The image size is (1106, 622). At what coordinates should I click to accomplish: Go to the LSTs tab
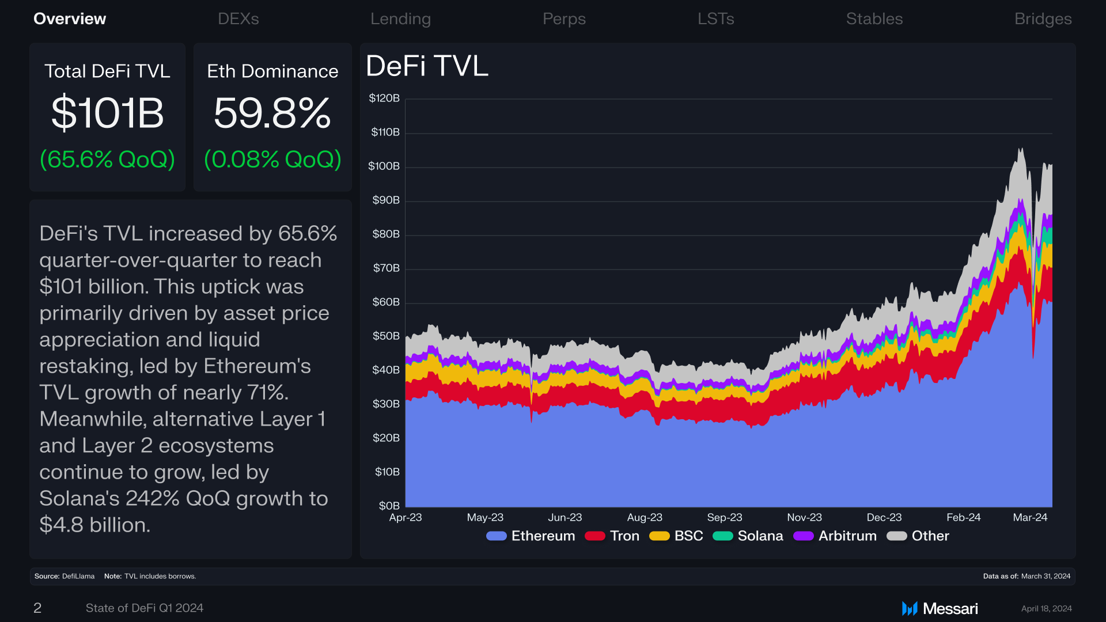click(x=716, y=19)
